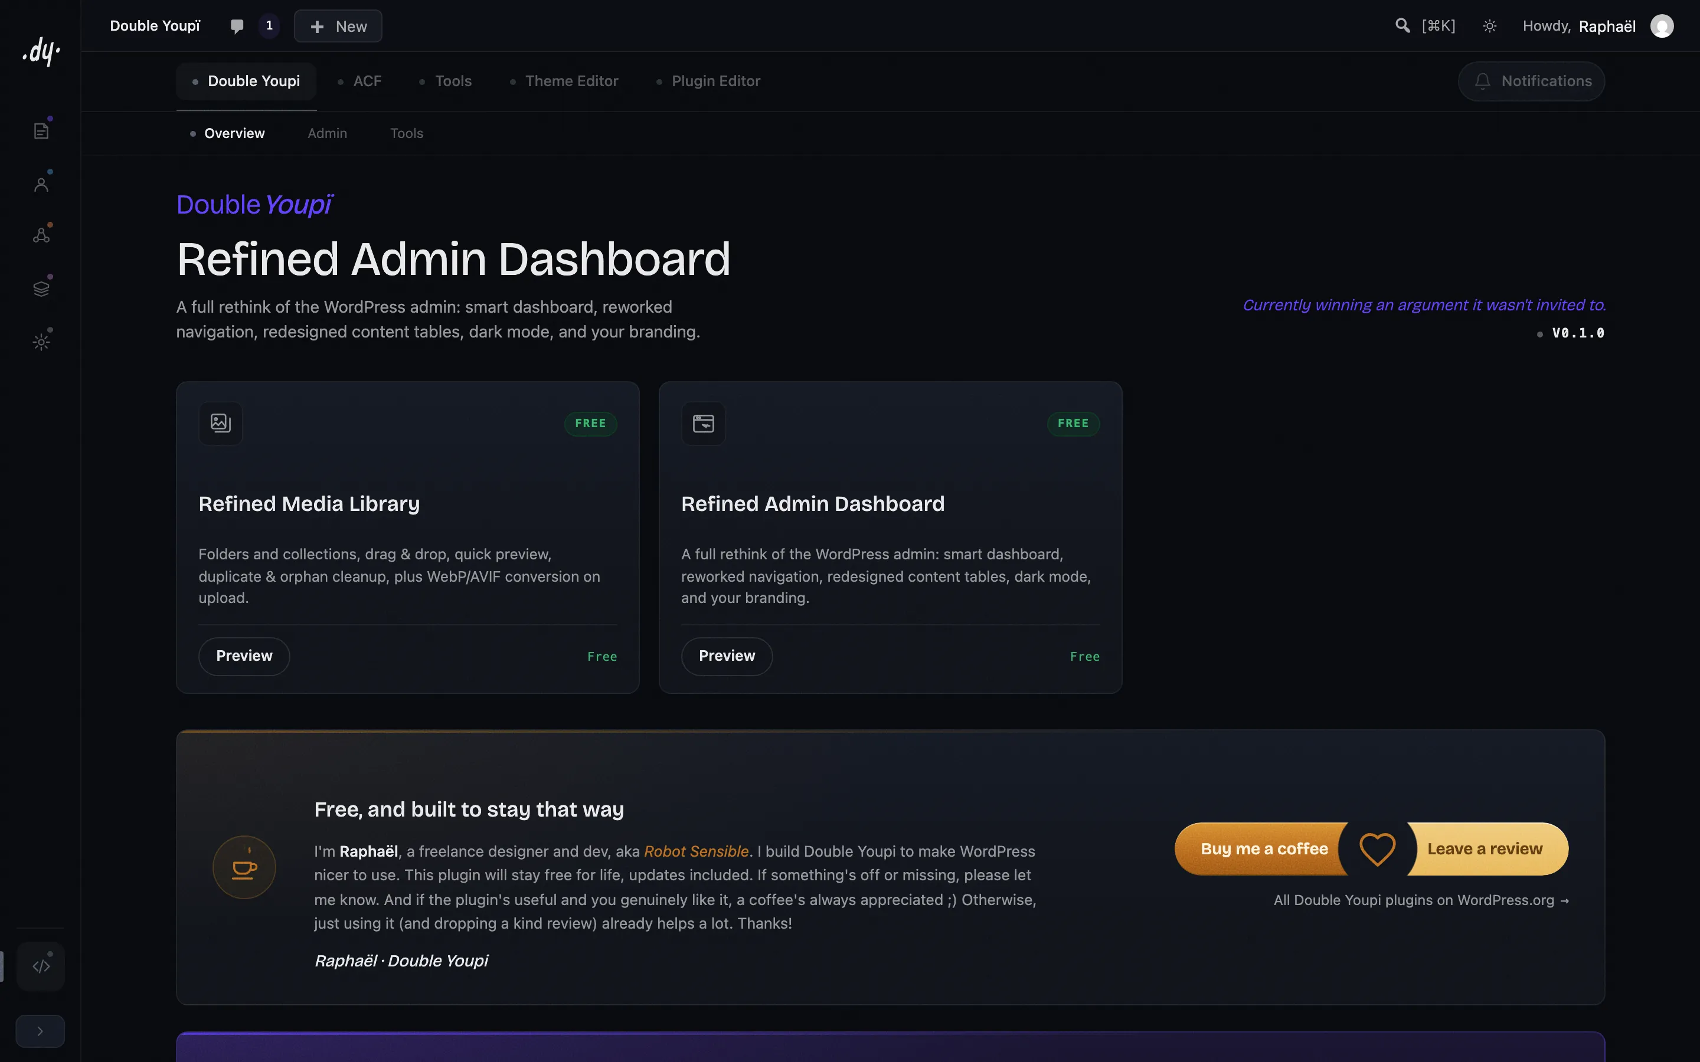This screenshot has width=1700, height=1062.
Task: Open the Notifications button
Action: coord(1531,81)
